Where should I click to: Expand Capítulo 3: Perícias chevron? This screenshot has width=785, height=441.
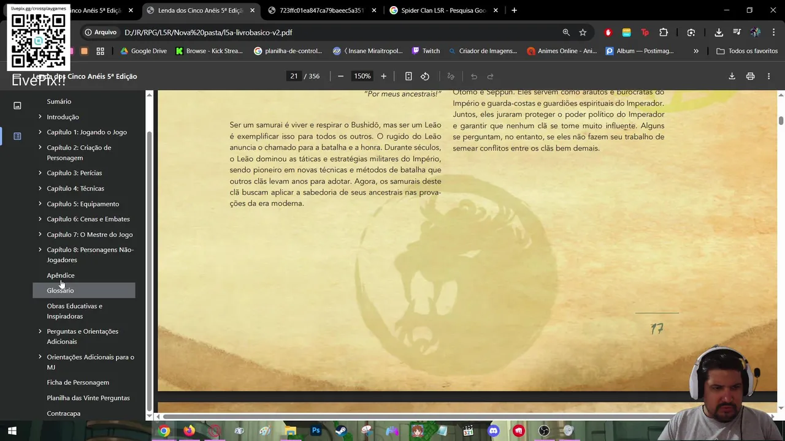pos(40,173)
